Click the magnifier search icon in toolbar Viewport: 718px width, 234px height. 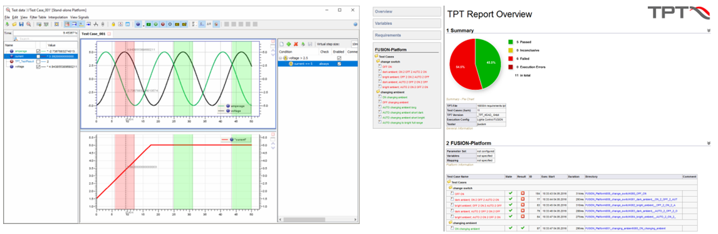[x=28, y=24]
